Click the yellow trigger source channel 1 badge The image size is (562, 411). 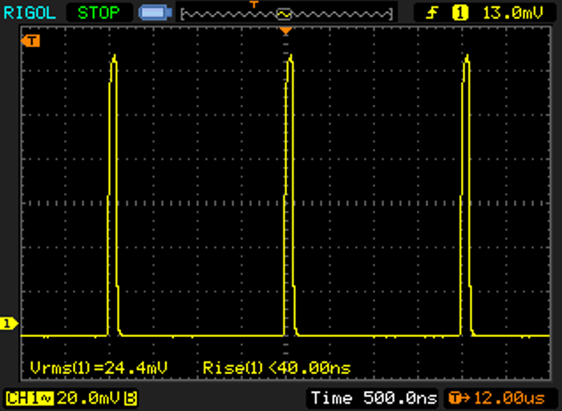(460, 13)
